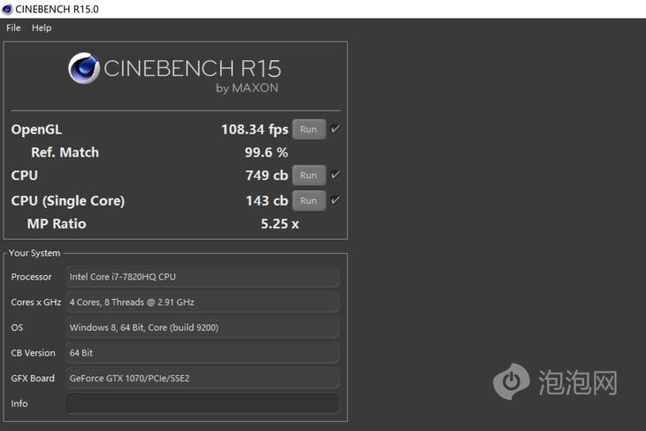This screenshot has height=431, width=646.
Task: Run the CPU Single Core benchmark
Action: coord(309,201)
